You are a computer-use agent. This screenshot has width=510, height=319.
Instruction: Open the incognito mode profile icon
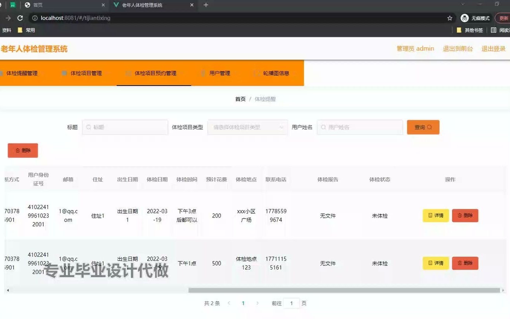coord(465,18)
